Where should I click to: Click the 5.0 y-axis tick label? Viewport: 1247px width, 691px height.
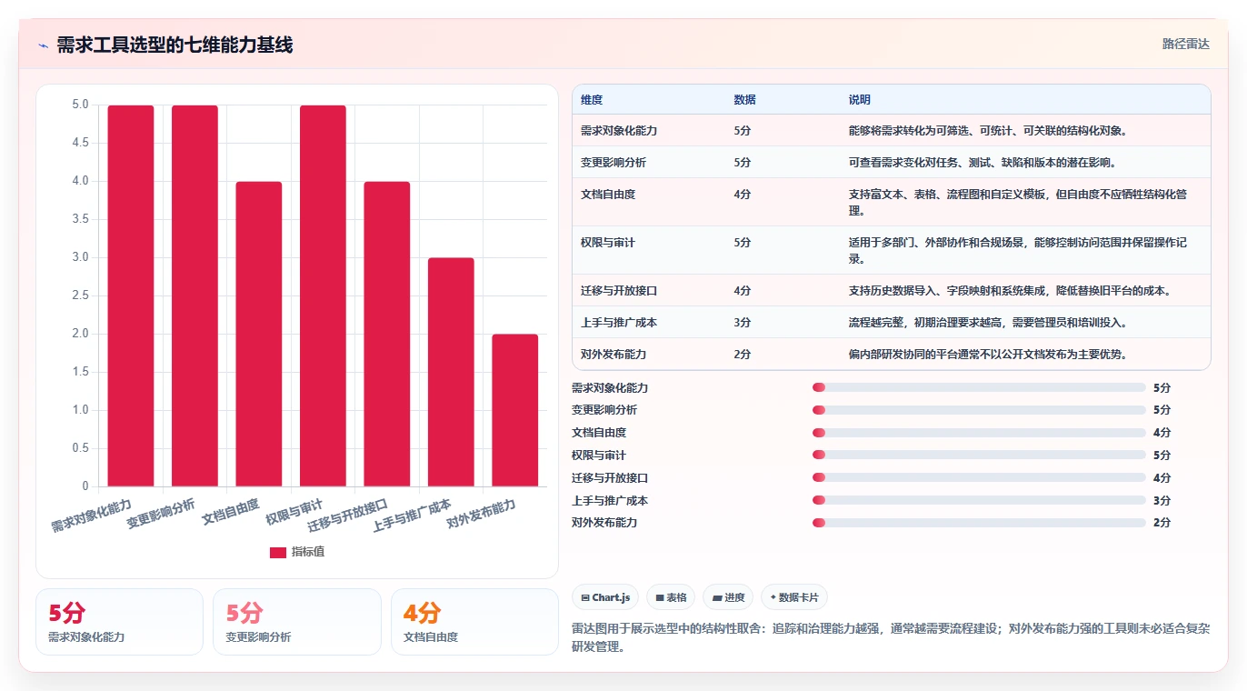tap(80, 105)
